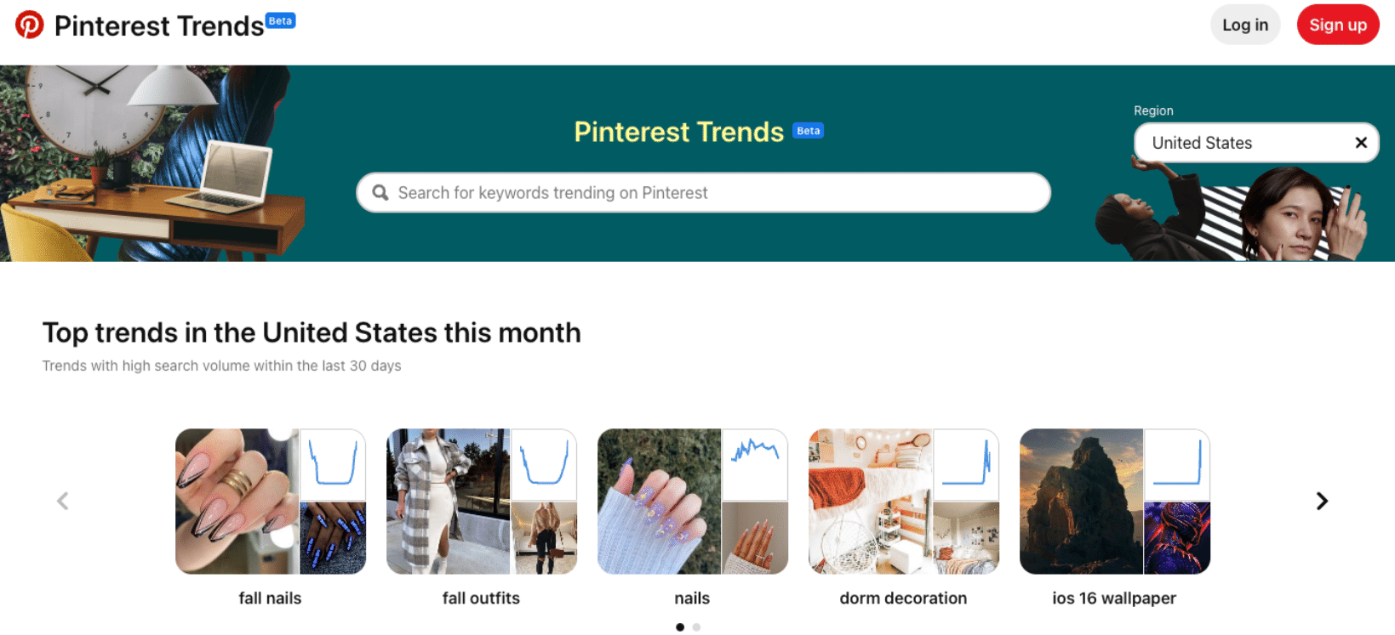Click the Pinterest Trends header title

click(x=159, y=26)
